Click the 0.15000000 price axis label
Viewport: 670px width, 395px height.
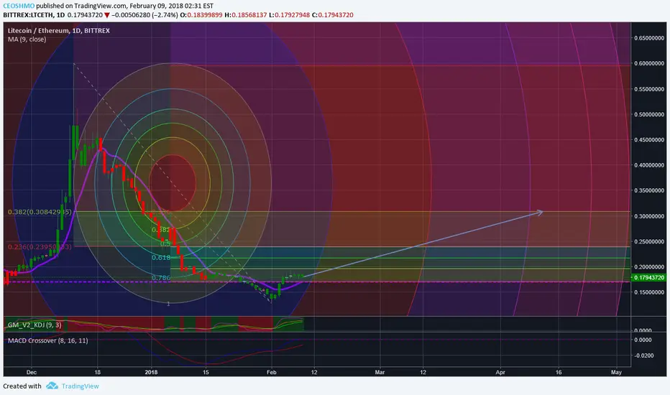649,292
